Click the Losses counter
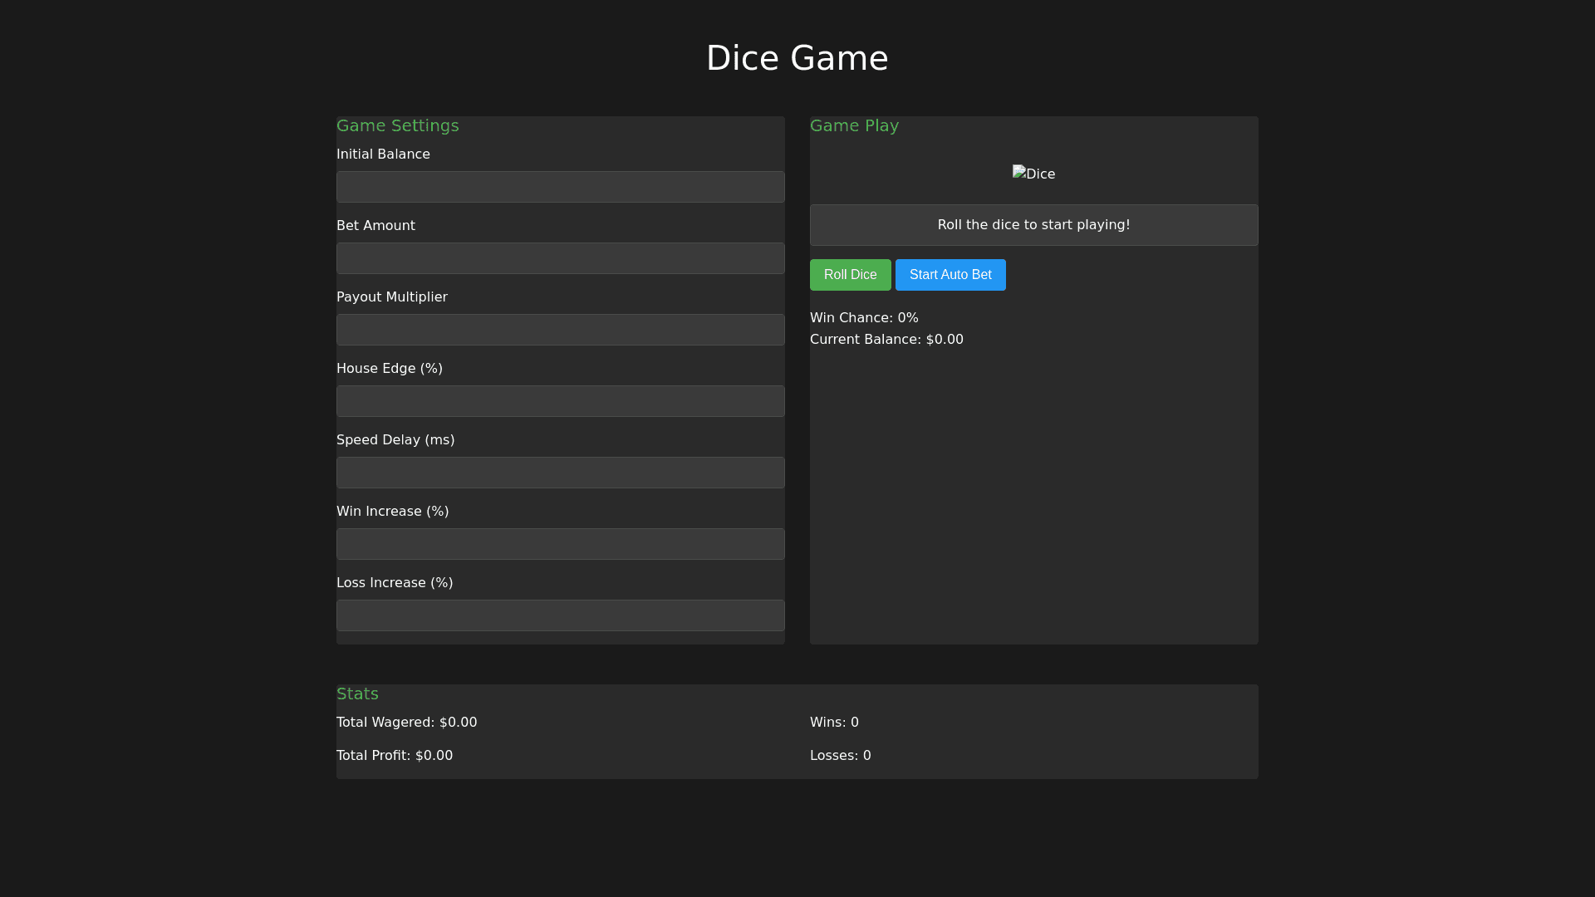This screenshot has height=897, width=1595. pyautogui.click(x=840, y=756)
